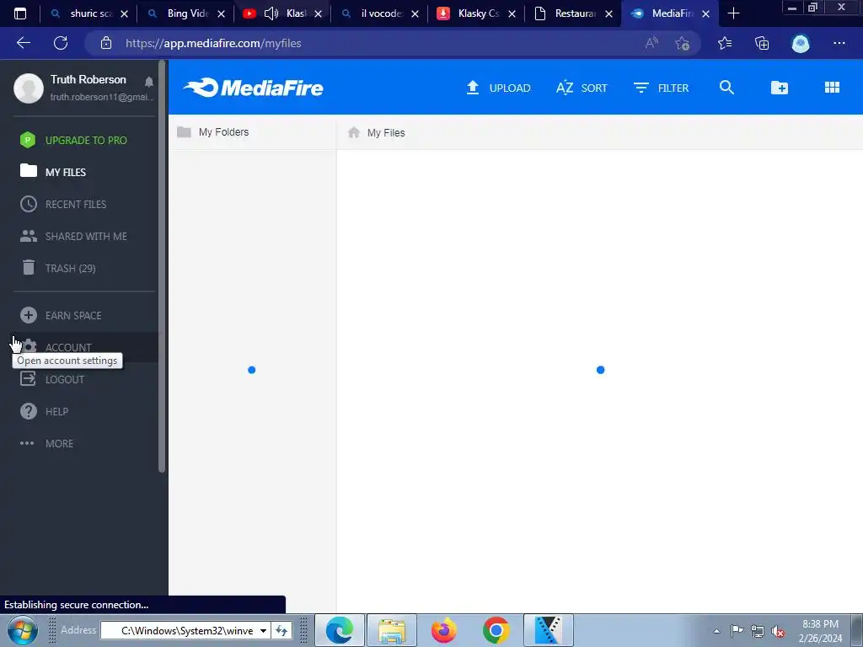Open the Favorites list icon
Viewport: 863px width, 647px height.
tap(725, 43)
